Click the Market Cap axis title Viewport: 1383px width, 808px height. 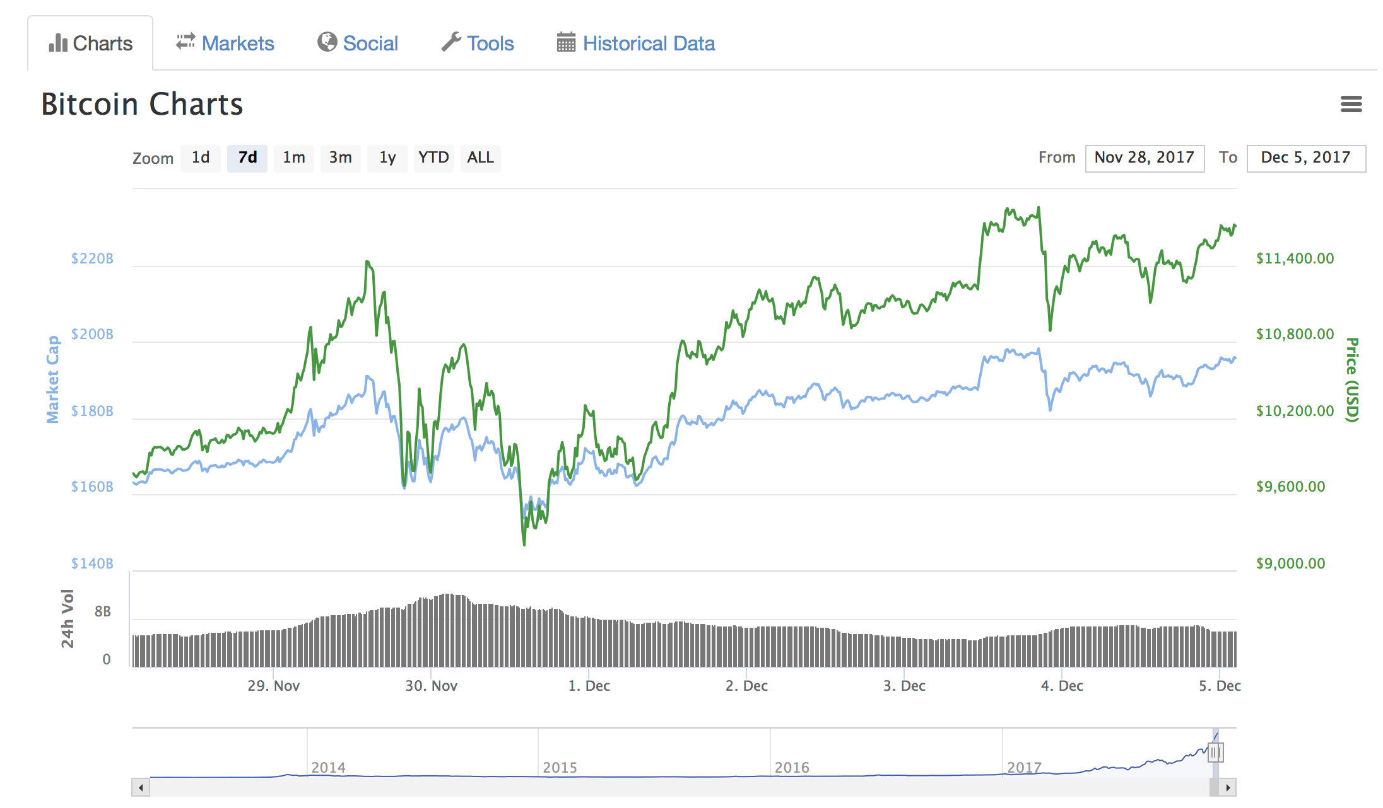click(53, 379)
